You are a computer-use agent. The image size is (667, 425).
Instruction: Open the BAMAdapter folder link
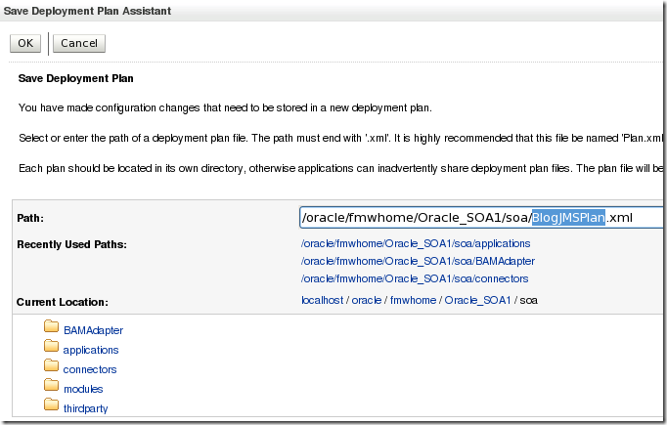(x=93, y=330)
